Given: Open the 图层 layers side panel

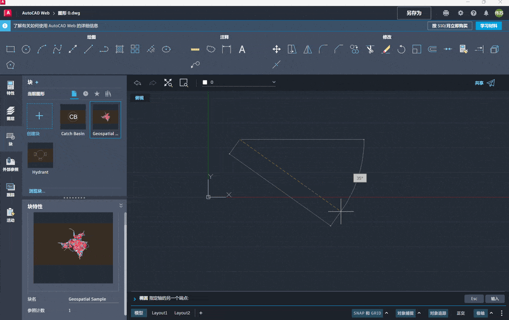Looking at the screenshot, I should click(x=11, y=113).
